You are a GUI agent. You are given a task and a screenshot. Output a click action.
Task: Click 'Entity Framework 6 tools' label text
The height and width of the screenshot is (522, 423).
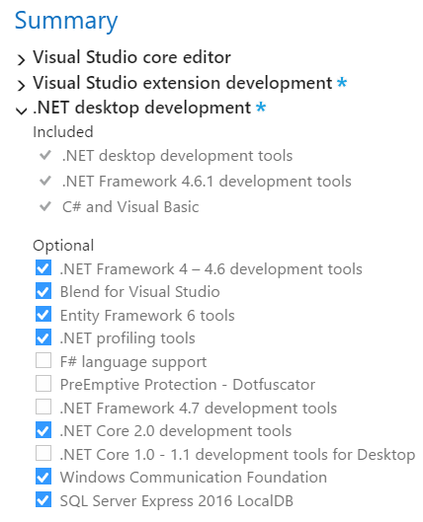point(147,315)
